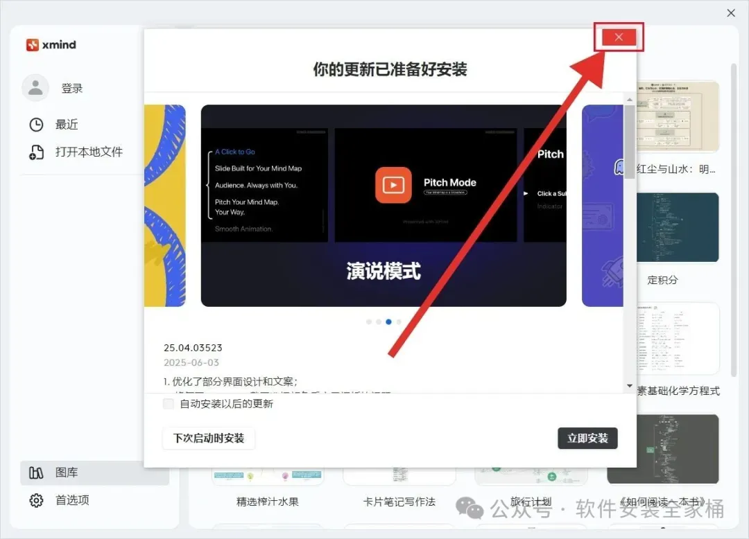Viewport: 749px width, 539px height.
Task: Open the 素基础化学方程式 template thumbnail
Action: [678, 339]
